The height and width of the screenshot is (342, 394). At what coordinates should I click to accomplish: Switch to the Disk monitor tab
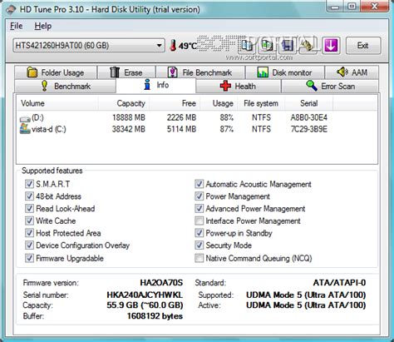pyautogui.click(x=285, y=72)
